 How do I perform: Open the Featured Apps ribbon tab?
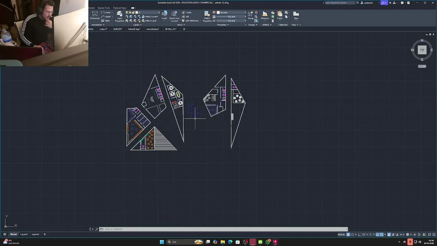pos(119,8)
